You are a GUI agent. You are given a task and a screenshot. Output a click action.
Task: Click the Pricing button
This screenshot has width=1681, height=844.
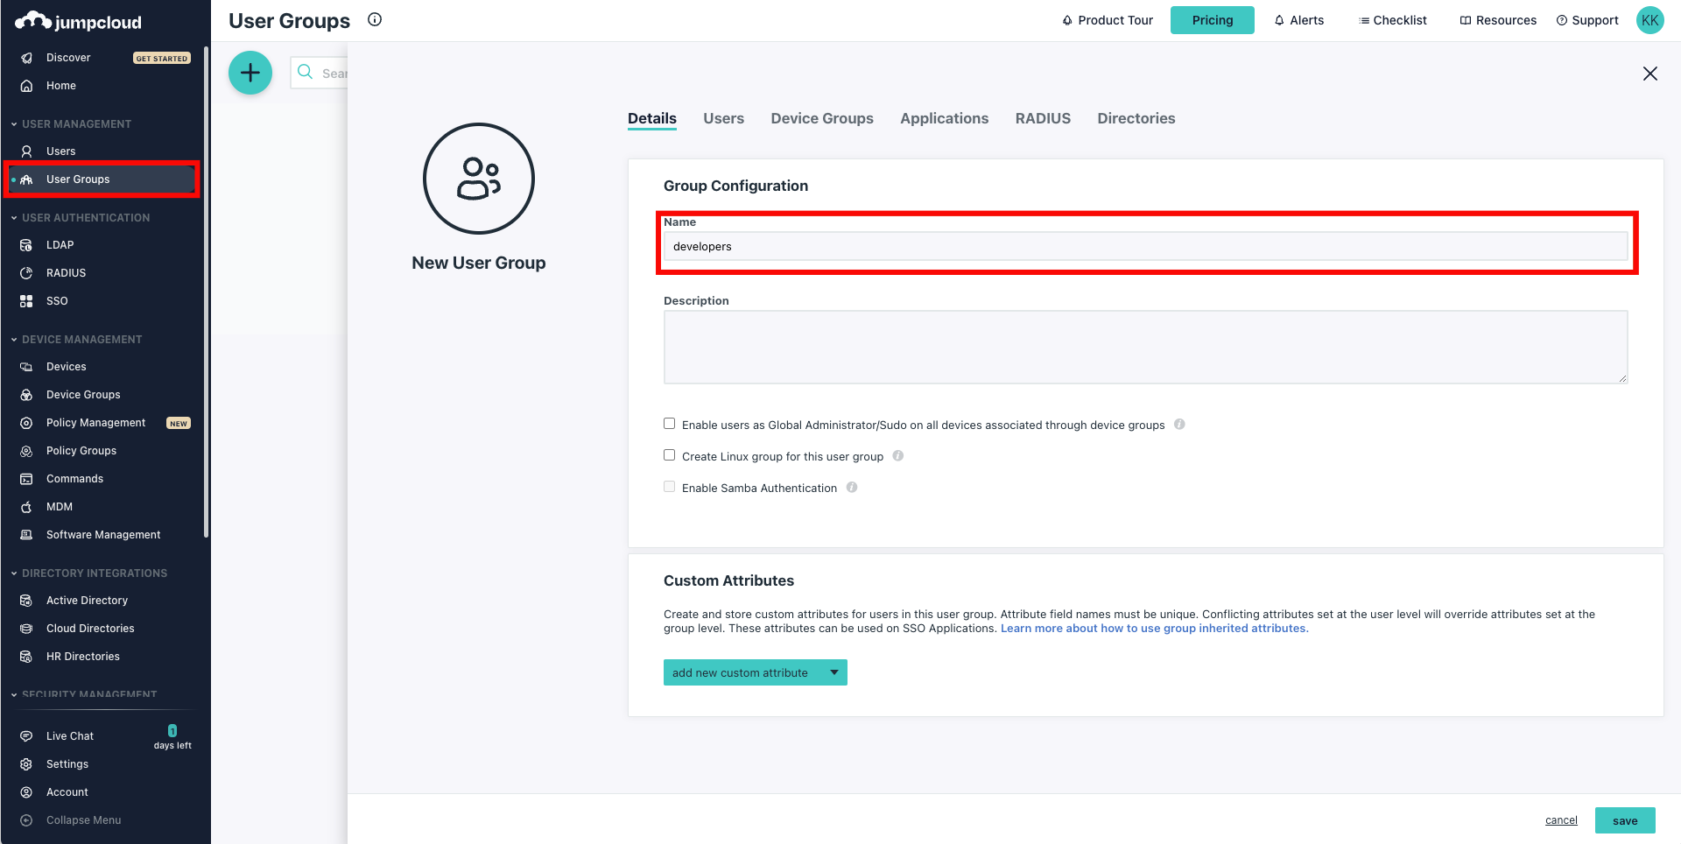coord(1213,20)
